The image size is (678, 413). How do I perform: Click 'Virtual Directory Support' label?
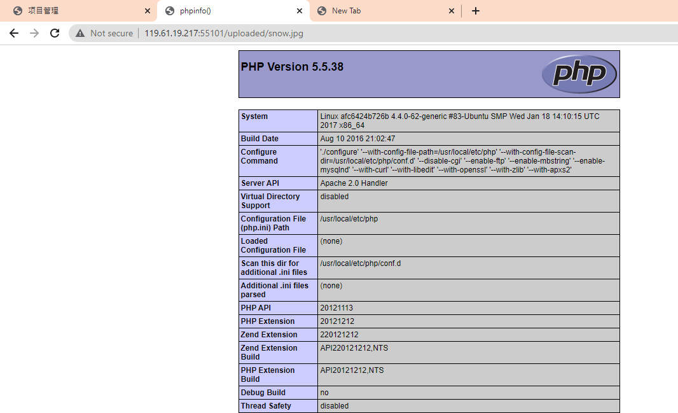[270, 200]
